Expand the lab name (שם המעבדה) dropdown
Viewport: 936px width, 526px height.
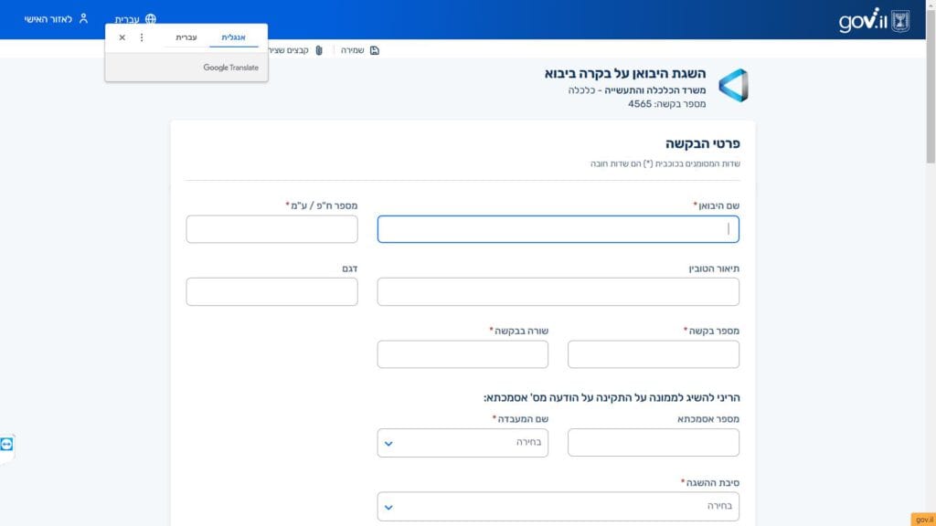[463, 443]
